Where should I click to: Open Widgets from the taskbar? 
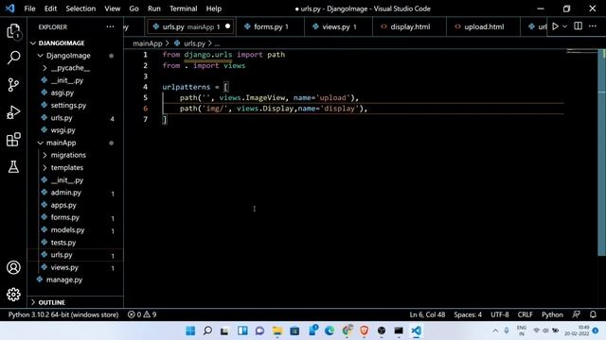coord(242,331)
